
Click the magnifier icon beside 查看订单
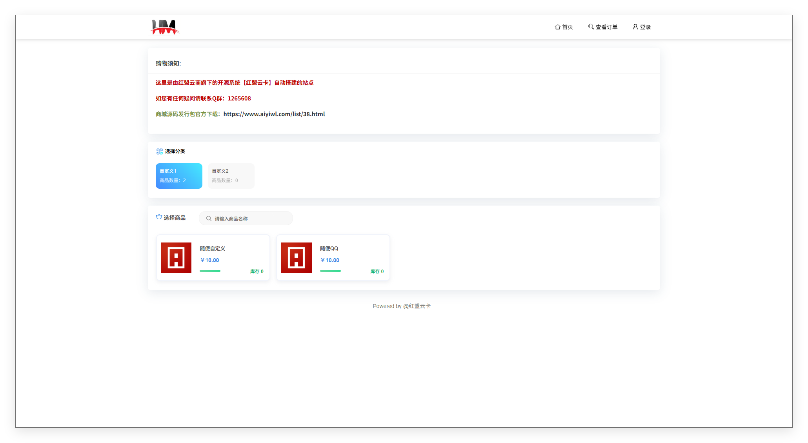(x=591, y=27)
